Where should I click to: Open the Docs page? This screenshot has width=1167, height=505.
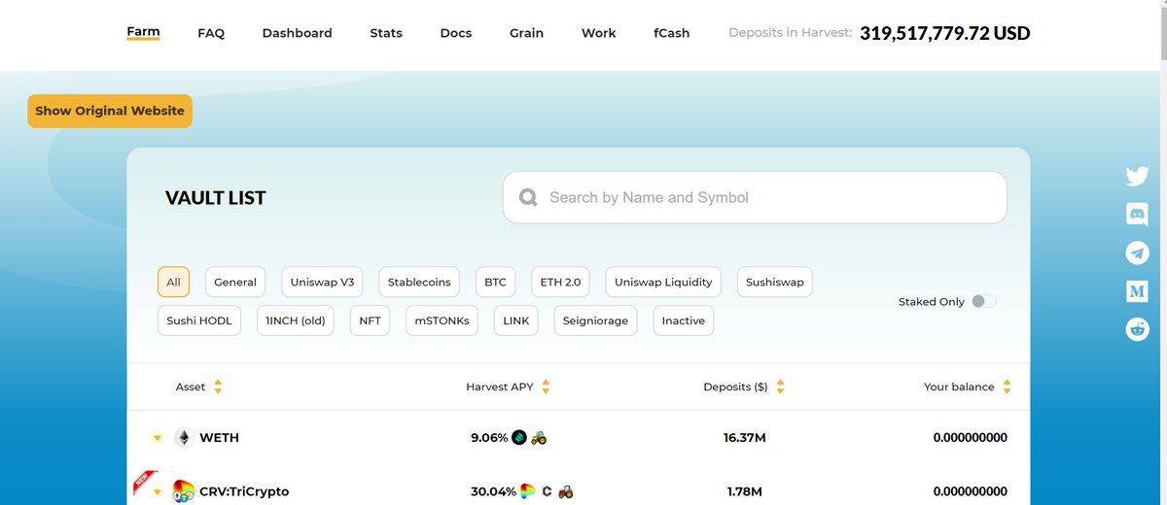click(456, 33)
